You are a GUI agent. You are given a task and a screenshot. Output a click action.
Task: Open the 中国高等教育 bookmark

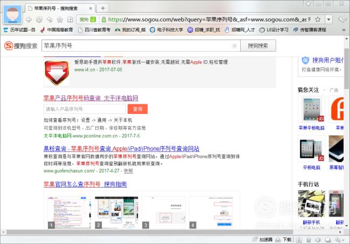tap(57, 30)
